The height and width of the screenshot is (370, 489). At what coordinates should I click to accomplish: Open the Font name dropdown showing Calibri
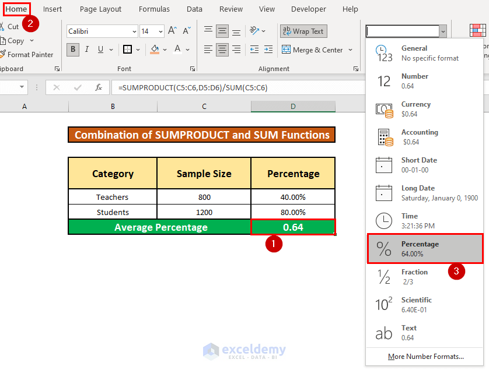click(x=134, y=31)
